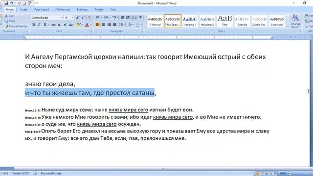The height and width of the screenshot is (176, 313).
Task: Open the Change Case dropdown
Action: point(71,25)
